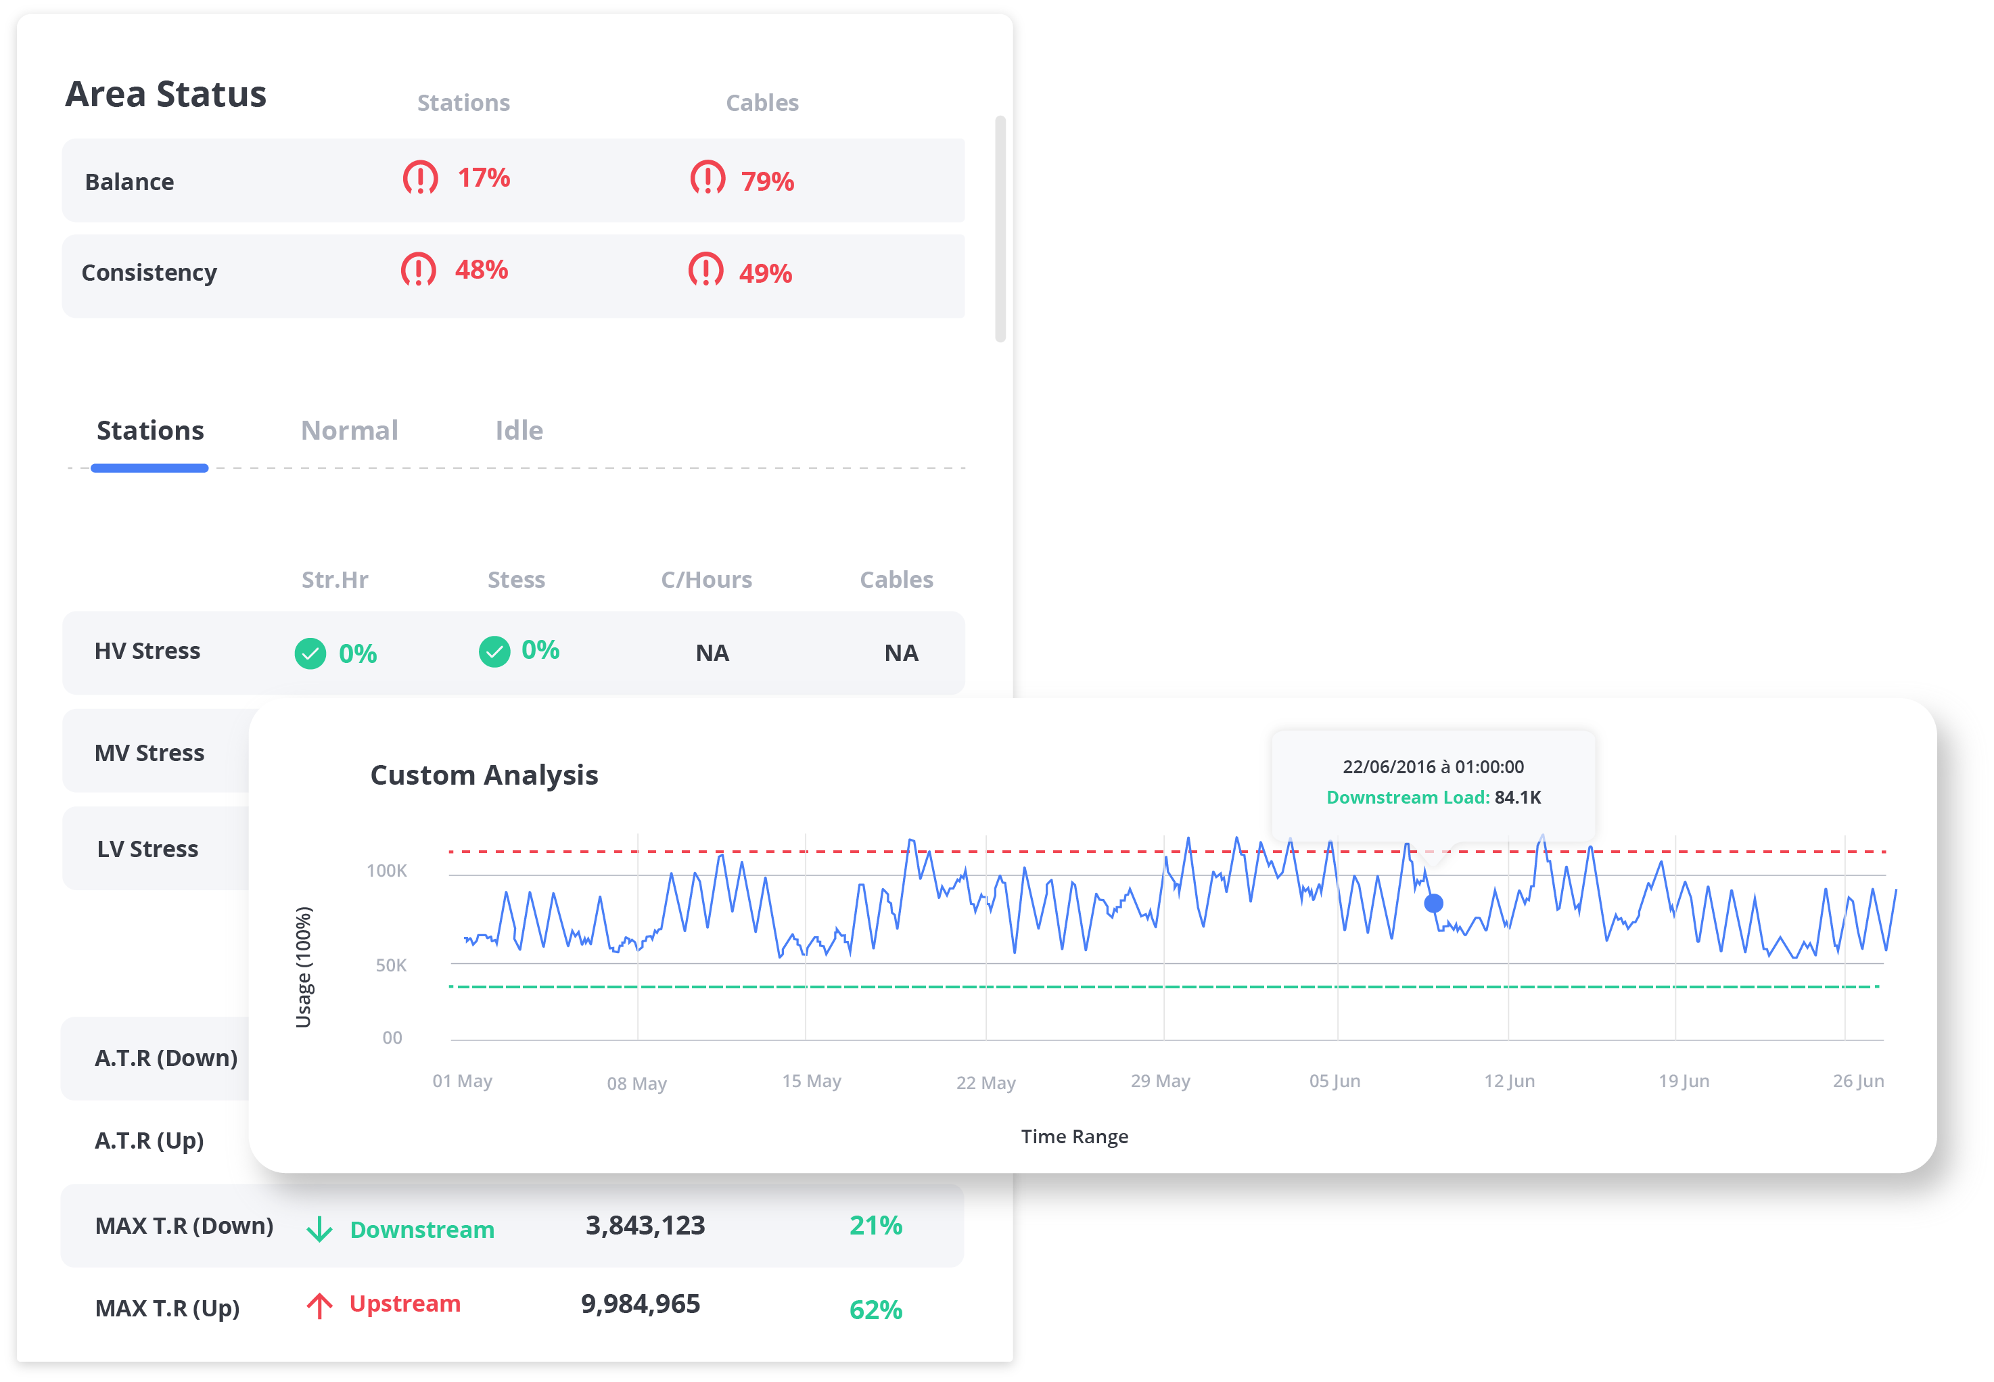Click the 3,843,123 downstream value
The height and width of the screenshot is (1382, 1994).
pos(645,1225)
